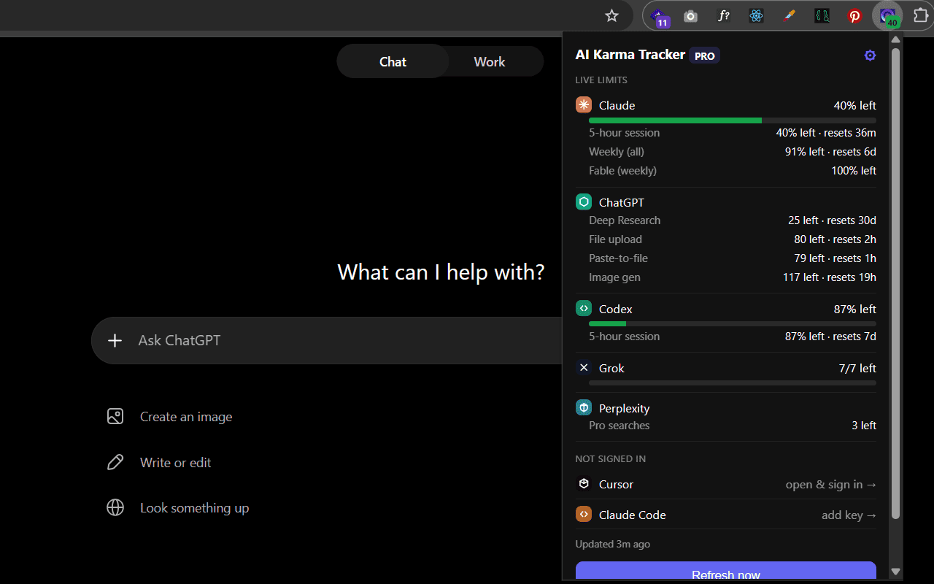Click the File upload row label

pos(616,239)
